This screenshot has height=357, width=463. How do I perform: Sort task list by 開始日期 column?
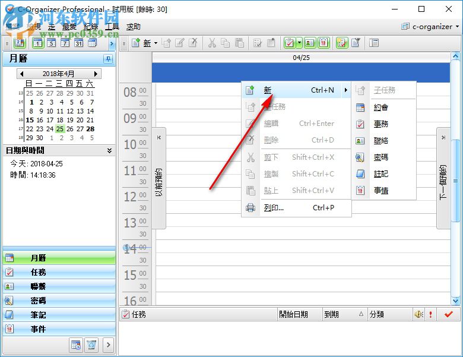[300, 314]
